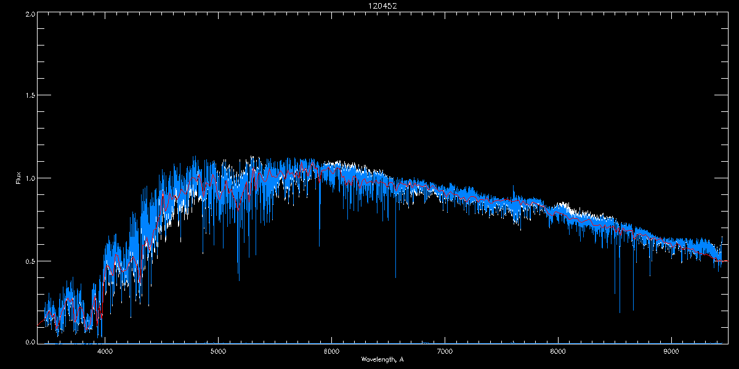This screenshot has height=369, width=739.
Task: Click the "Wavelength, A" x-axis label
Action: tap(382, 360)
